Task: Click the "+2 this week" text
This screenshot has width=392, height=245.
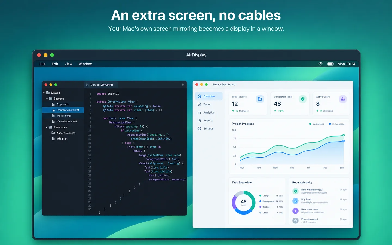Action: point(242,111)
